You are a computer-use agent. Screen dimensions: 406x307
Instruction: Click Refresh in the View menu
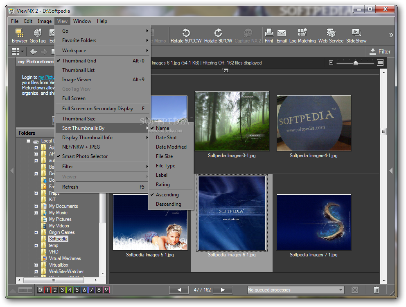pyautogui.click(x=103, y=187)
